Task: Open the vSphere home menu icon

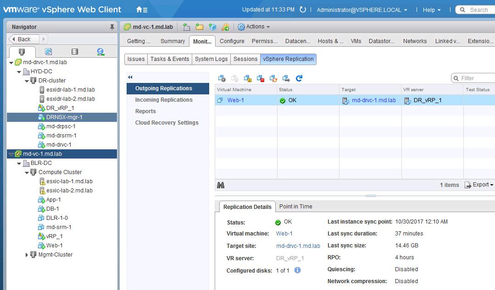Action: pos(142,10)
